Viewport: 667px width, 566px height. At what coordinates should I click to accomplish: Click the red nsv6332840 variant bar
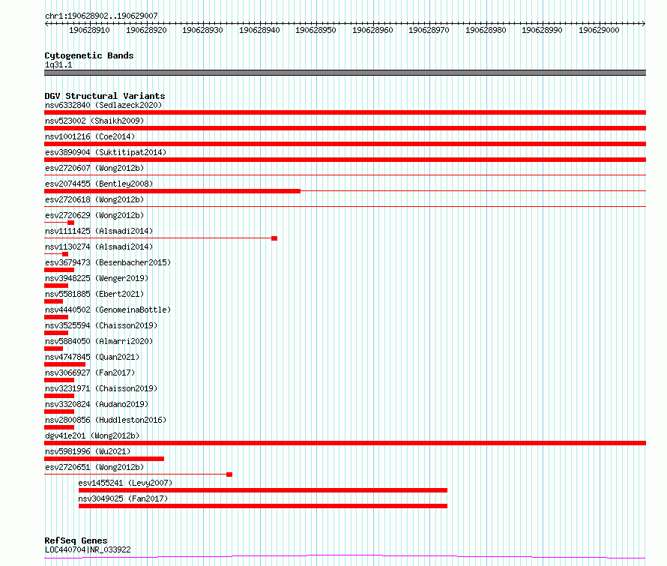click(345, 112)
